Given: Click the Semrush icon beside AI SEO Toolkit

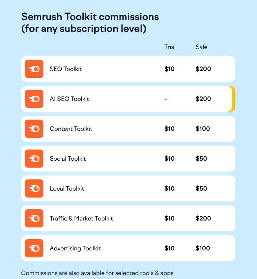Looking at the screenshot, I should (x=34, y=99).
